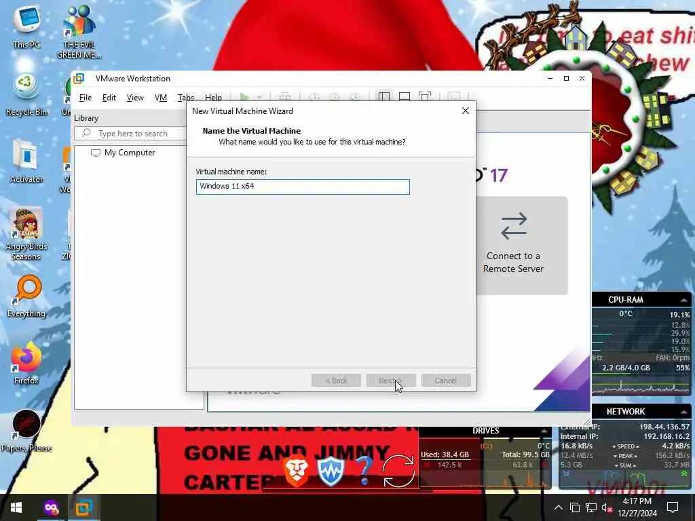Viewport: 695px width, 521px height.
Task: Click the VMware Workstation title bar logo
Action: tap(79, 79)
